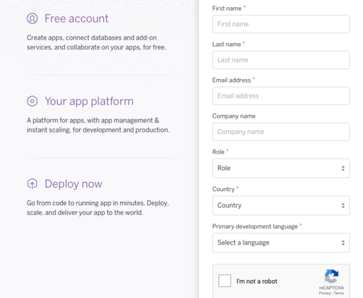
Task: Click the Free account user icon
Action: pos(32,18)
